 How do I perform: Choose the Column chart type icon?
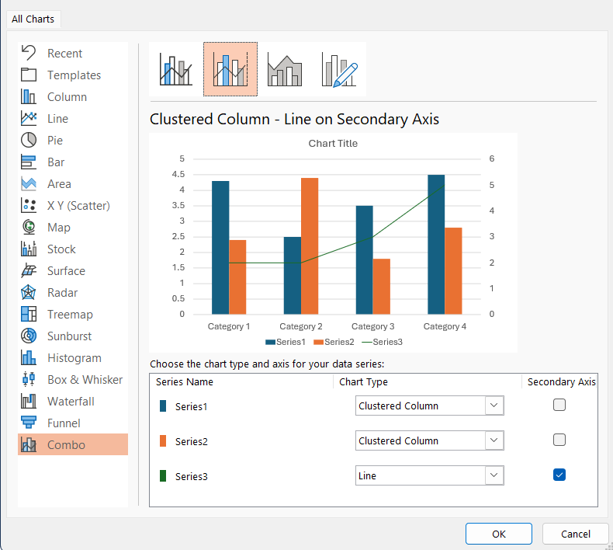coord(29,96)
